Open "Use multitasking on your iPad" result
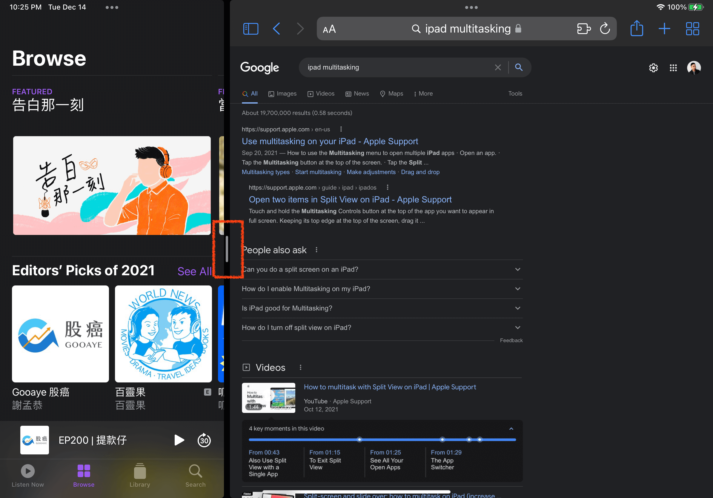Image resolution: width=713 pixels, height=498 pixels. 330,141
